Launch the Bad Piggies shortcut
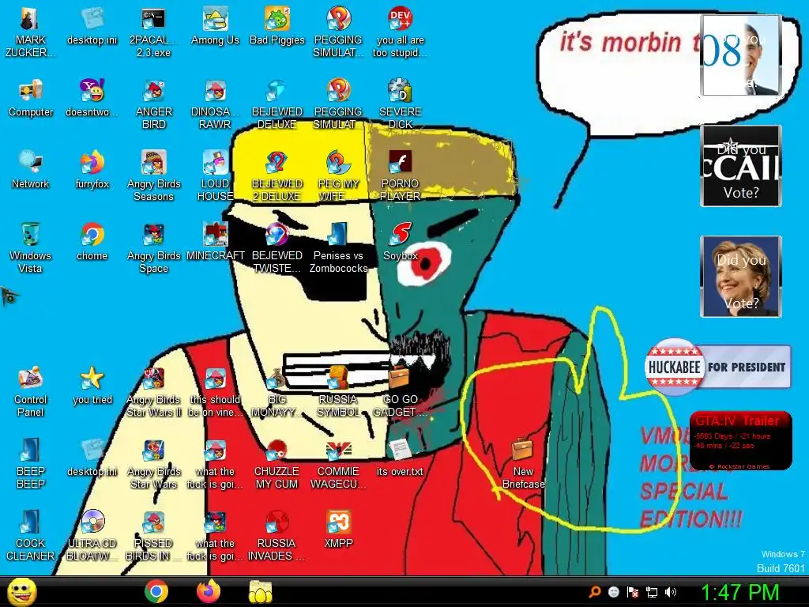The height and width of the screenshot is (607, 809). point(277,27)
